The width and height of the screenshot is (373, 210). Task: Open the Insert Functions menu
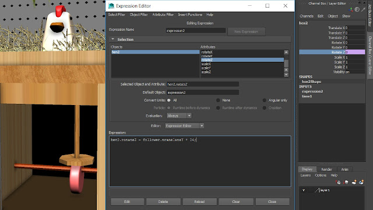point(190,15)
